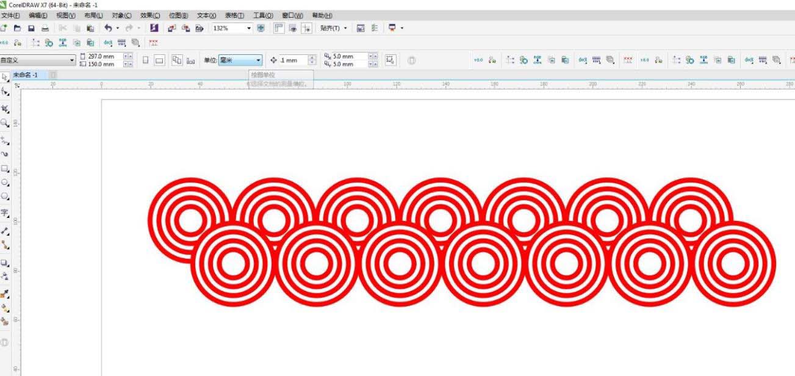Toggle Treat As Filled option
Viewport: 795px width, 376px height.
[x=390, y=60]
